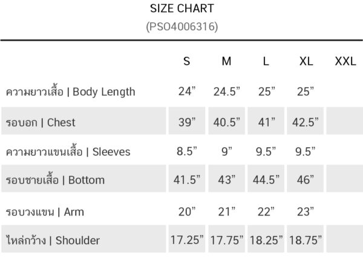Select the M size column header
The width and height of the screenshot is (363, 270).
(x=226, y=62)
